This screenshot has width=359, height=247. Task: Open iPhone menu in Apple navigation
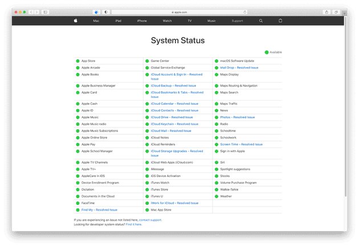(x=142, y=21)
